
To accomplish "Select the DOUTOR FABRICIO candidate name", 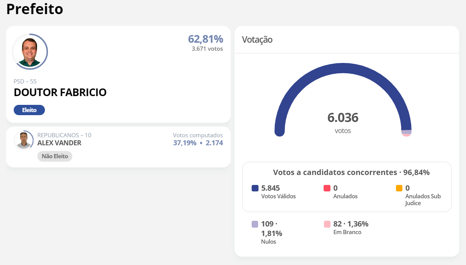I will [60, 92].
